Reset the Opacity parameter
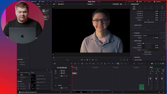 [164, 38]
